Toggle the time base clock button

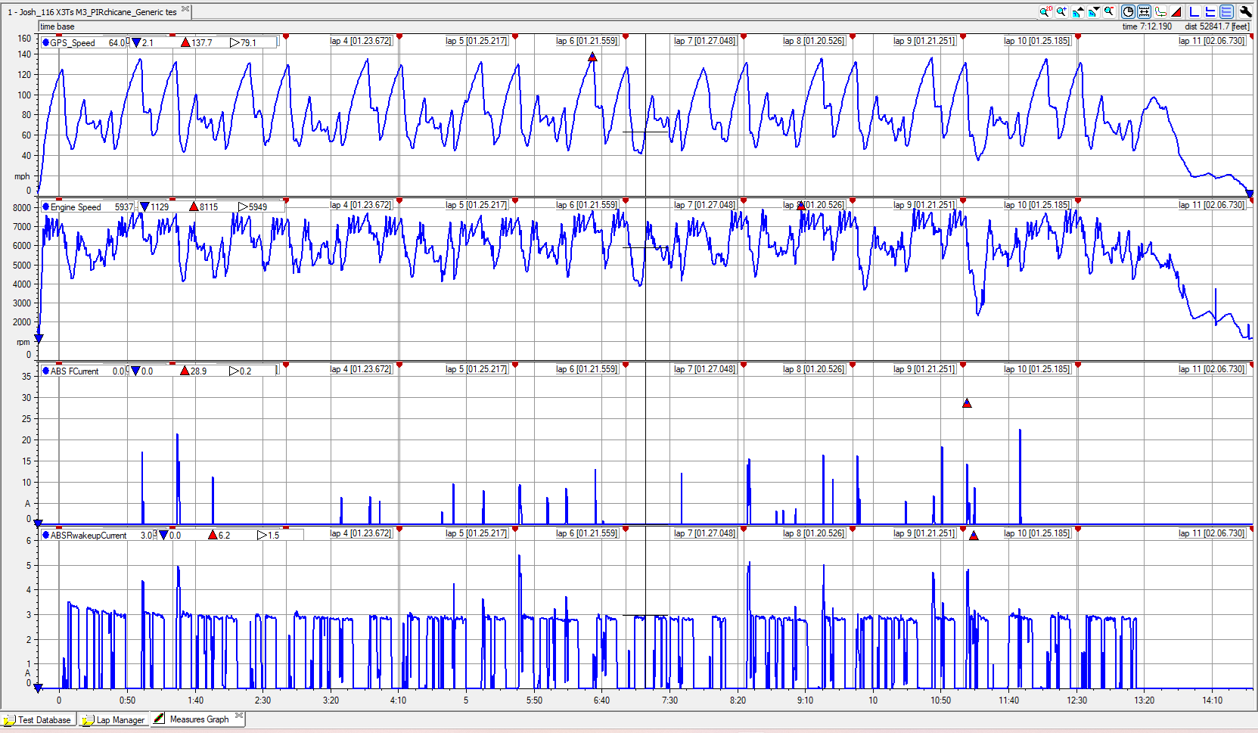[x=1128, y=11]
